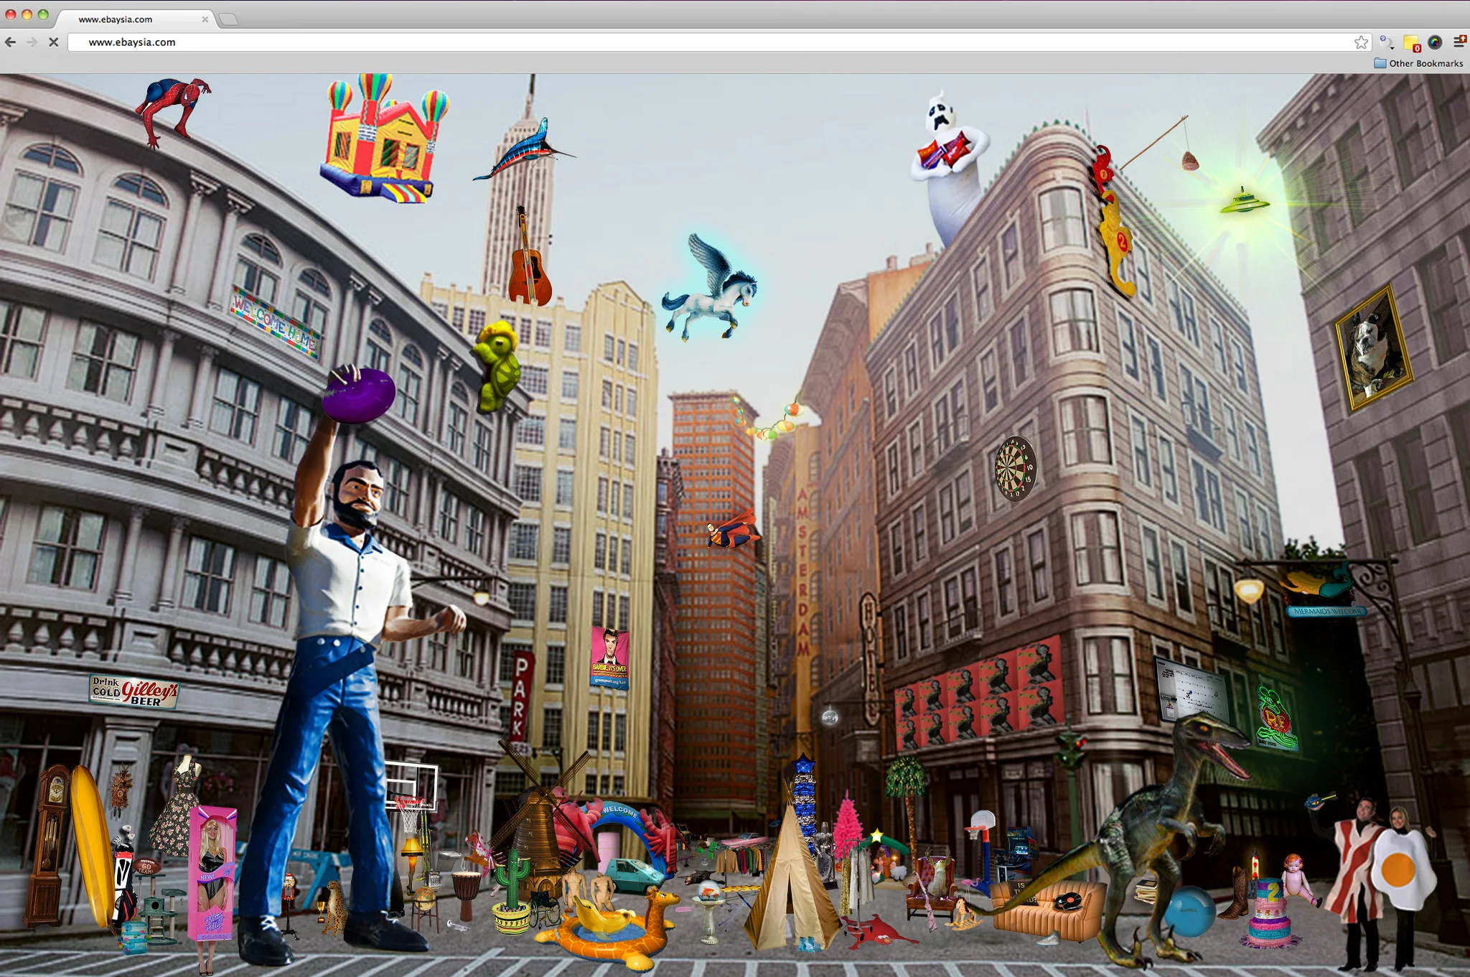Image resolution: width=1470 pixels, height=977 pixels.
Task: Select the www.ebaysia.com tab
Action: pos(135,19)
